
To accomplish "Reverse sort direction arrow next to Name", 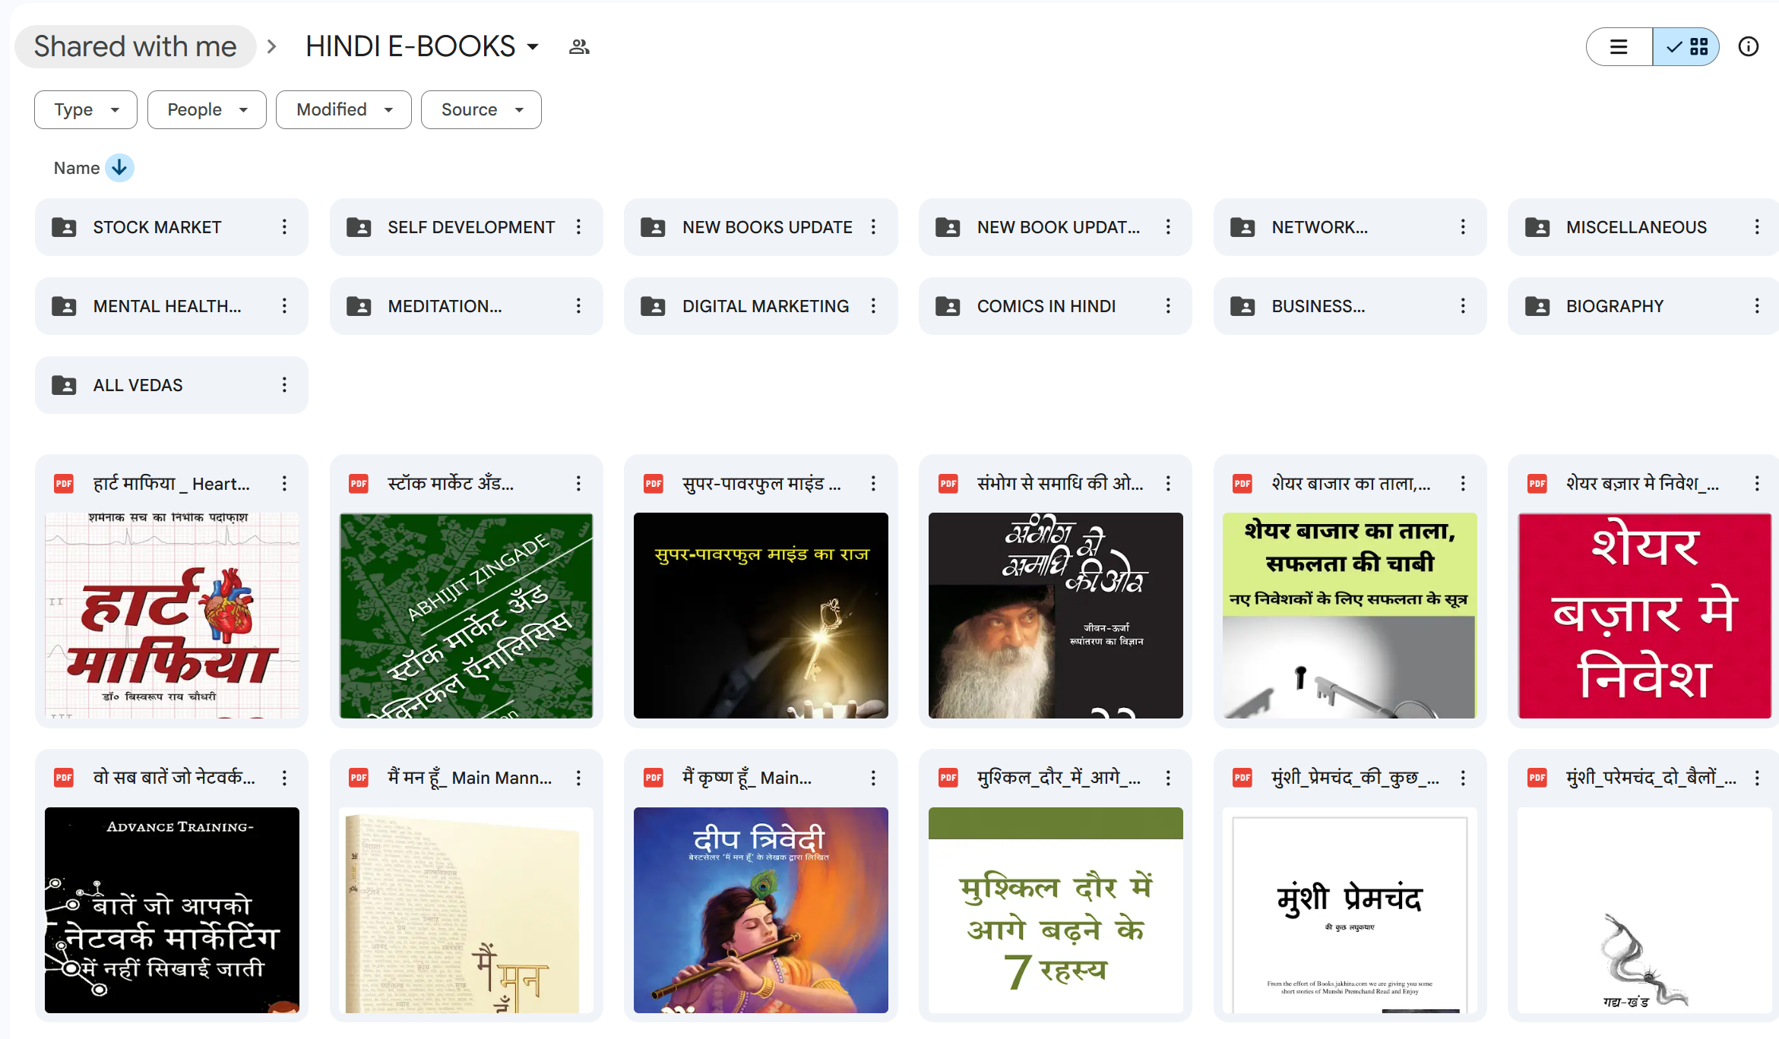I will [x=119, y=168].
